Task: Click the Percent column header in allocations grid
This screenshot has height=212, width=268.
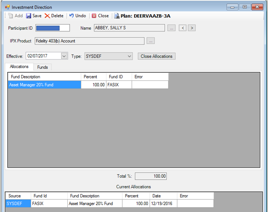Action: pos(94,77)
